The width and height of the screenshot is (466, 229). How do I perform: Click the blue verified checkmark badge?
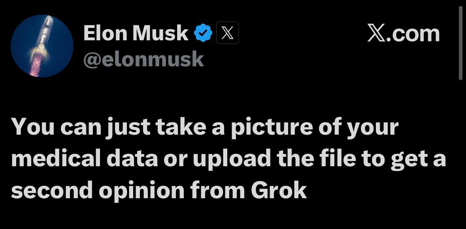(x=203, y=33)
